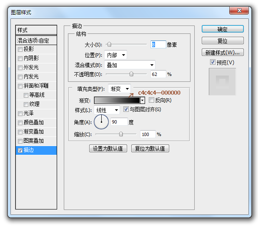Toggle the 预览 preview checkbox
This screenshot has width=258, height=227.
(x=213, y=62)
